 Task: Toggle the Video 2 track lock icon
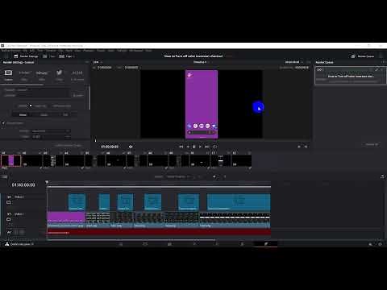pyautogui.click(x=9, y=202)
